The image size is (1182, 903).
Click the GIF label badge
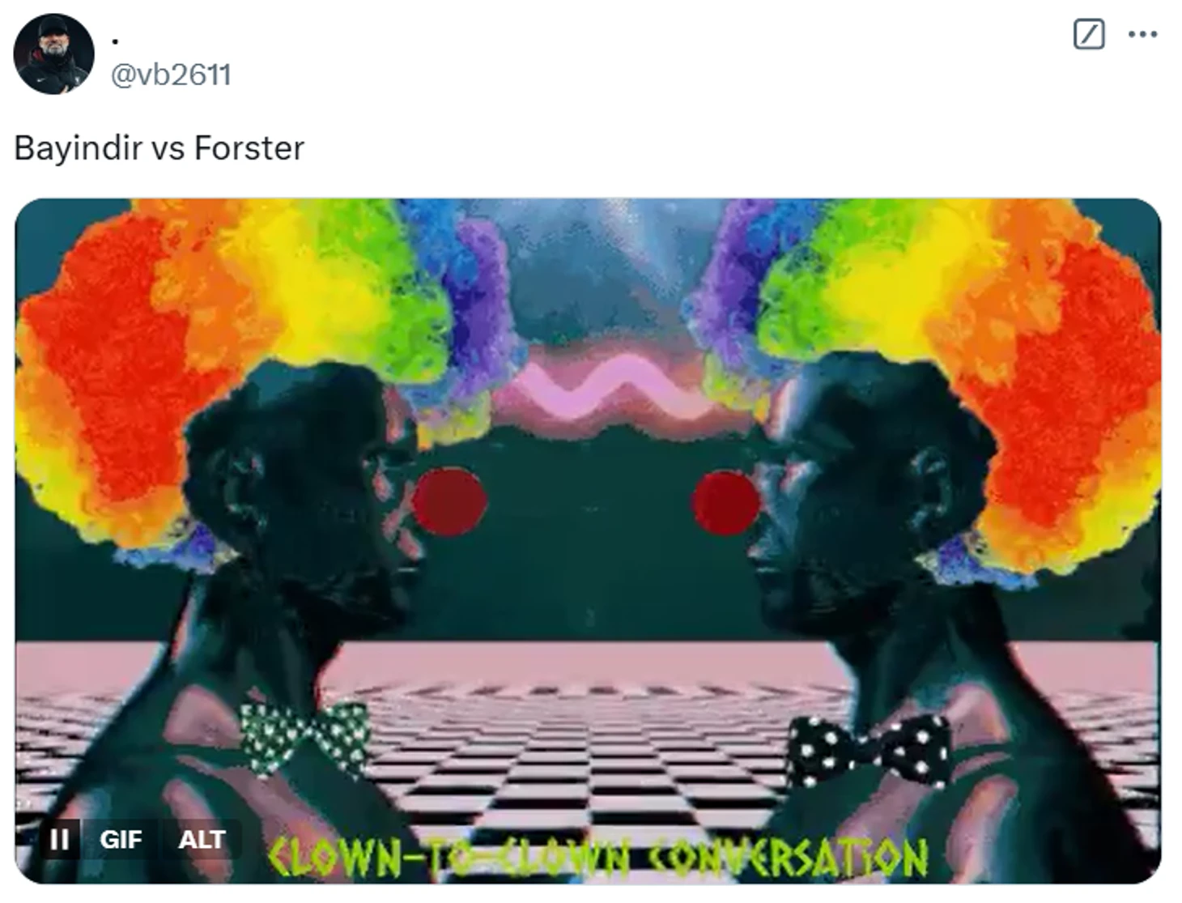click(121, 840)
